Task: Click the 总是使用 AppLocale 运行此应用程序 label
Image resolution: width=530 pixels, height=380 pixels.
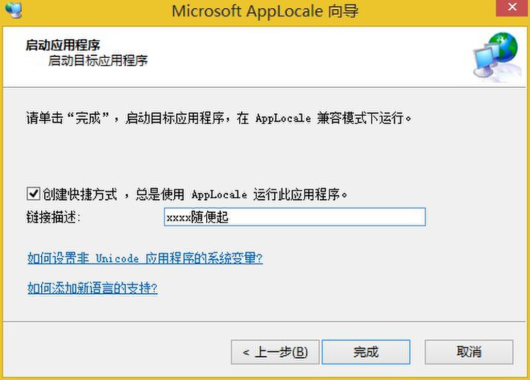Action: pyautogui.click(x=241, y=195)
